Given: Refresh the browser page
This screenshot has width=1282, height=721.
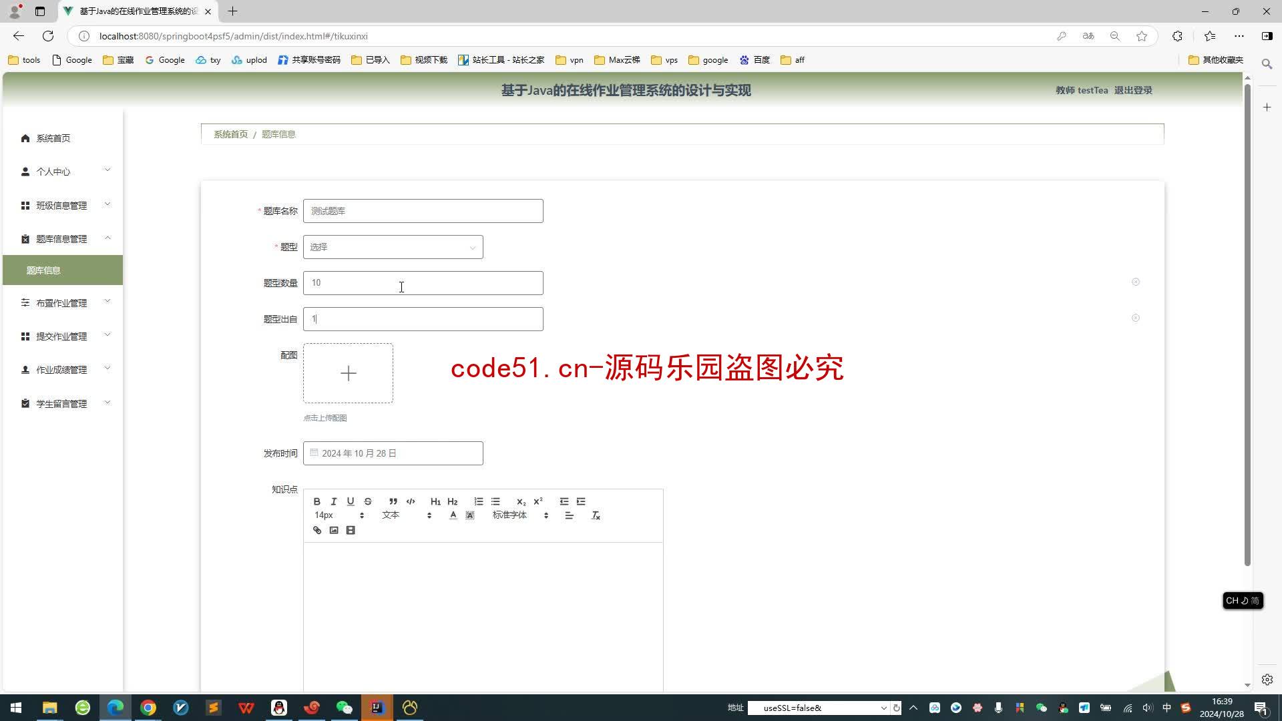Looking at the screenshot, I should click(48, 36).
